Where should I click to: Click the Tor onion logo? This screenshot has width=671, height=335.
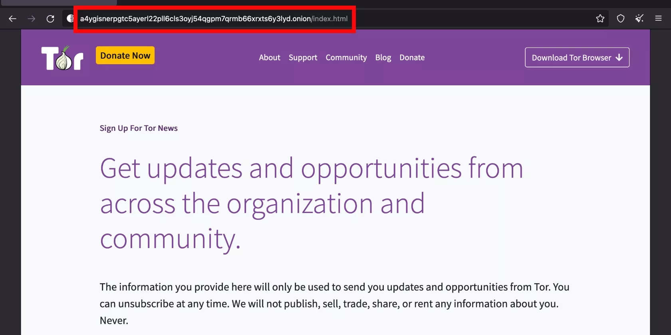[x=62, y=58]
